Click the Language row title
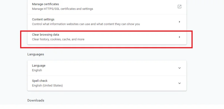224x109 pixels. click(x=39, y=65)
